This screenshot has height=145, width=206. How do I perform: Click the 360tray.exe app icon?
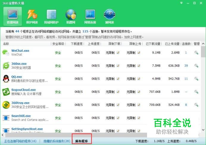pyautogui.click(x=6, y=105)
